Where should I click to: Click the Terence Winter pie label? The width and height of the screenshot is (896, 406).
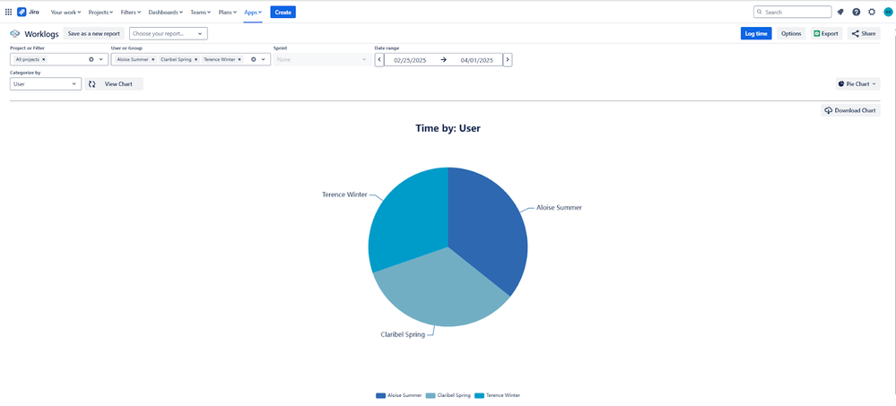[x=344, y=194]
